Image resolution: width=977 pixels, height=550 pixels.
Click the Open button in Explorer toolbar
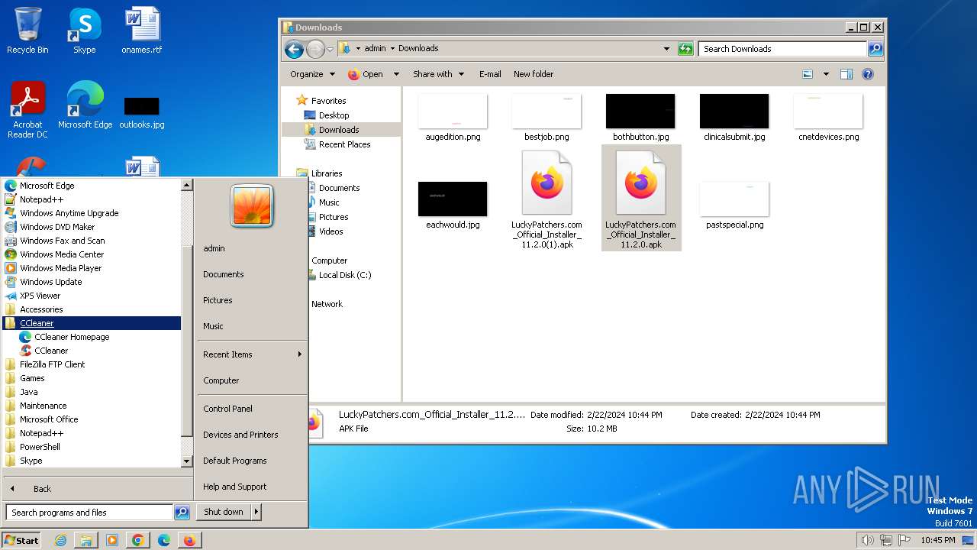(366, 74)
